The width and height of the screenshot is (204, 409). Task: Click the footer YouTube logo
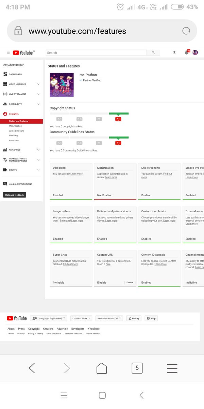[17, 318]
